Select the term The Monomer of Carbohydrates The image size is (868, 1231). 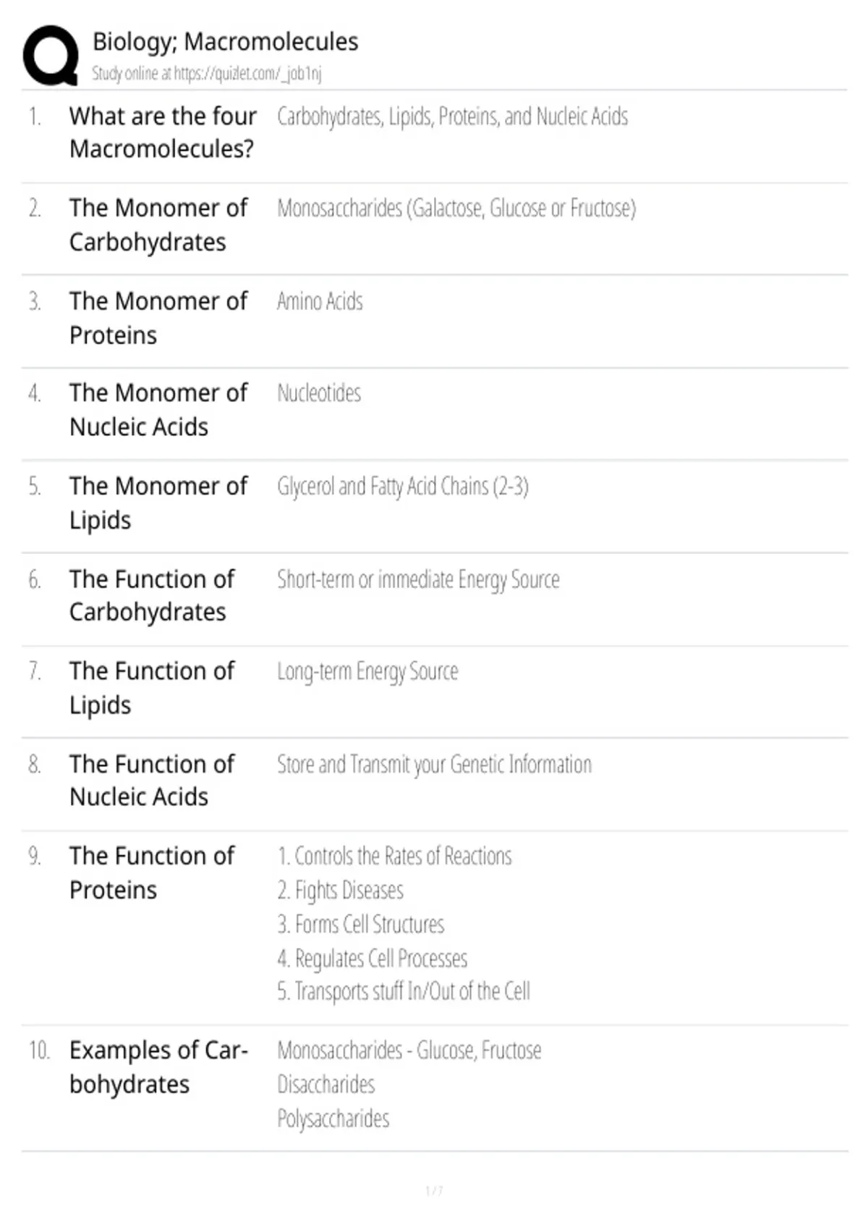coord(158,225)
